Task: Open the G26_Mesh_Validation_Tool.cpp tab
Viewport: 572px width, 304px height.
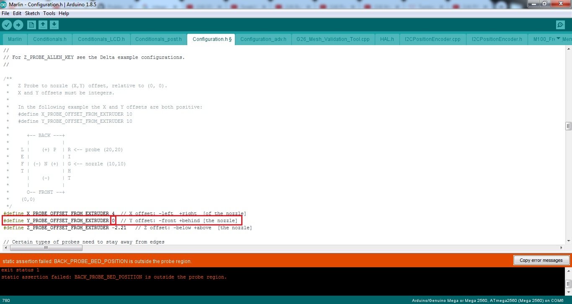Action: click(333, 39)
